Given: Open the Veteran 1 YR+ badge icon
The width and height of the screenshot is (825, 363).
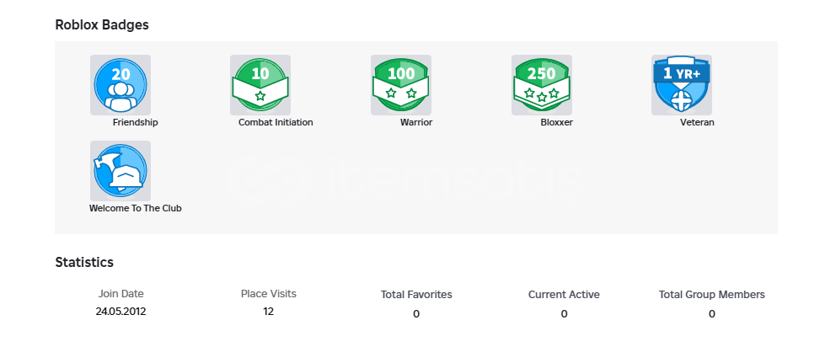Looking at the screenshot, I should (x=682, y=85).
